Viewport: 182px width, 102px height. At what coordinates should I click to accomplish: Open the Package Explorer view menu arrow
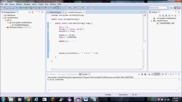point(36,12)
